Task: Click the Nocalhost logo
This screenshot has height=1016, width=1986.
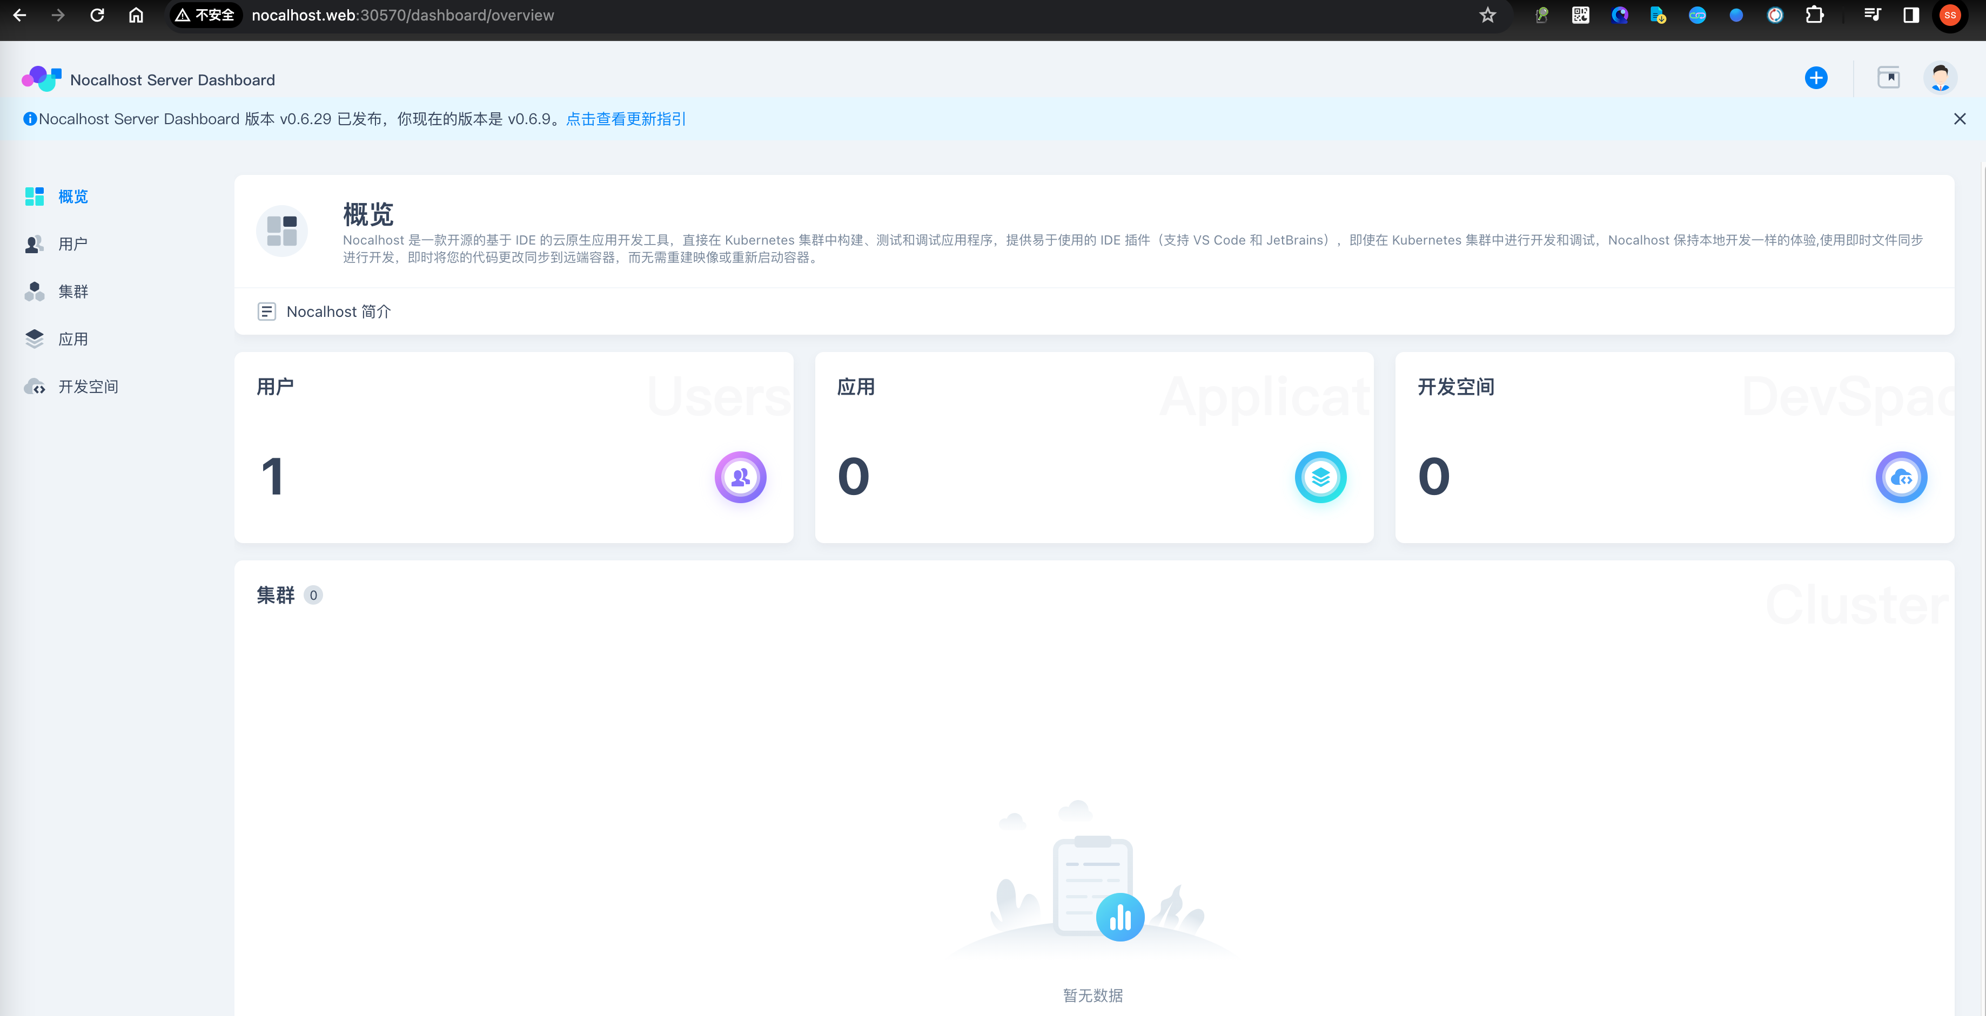Action: (x=42, y=79)
